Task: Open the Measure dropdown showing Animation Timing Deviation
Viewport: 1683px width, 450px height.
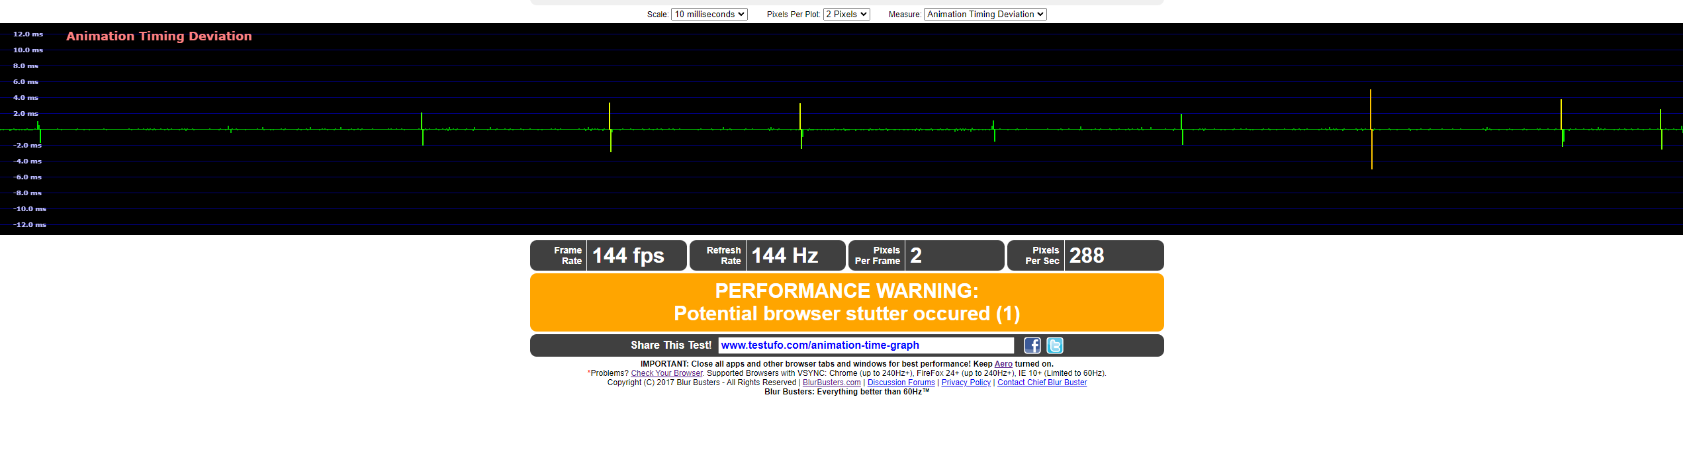Action: coord(985,14)
